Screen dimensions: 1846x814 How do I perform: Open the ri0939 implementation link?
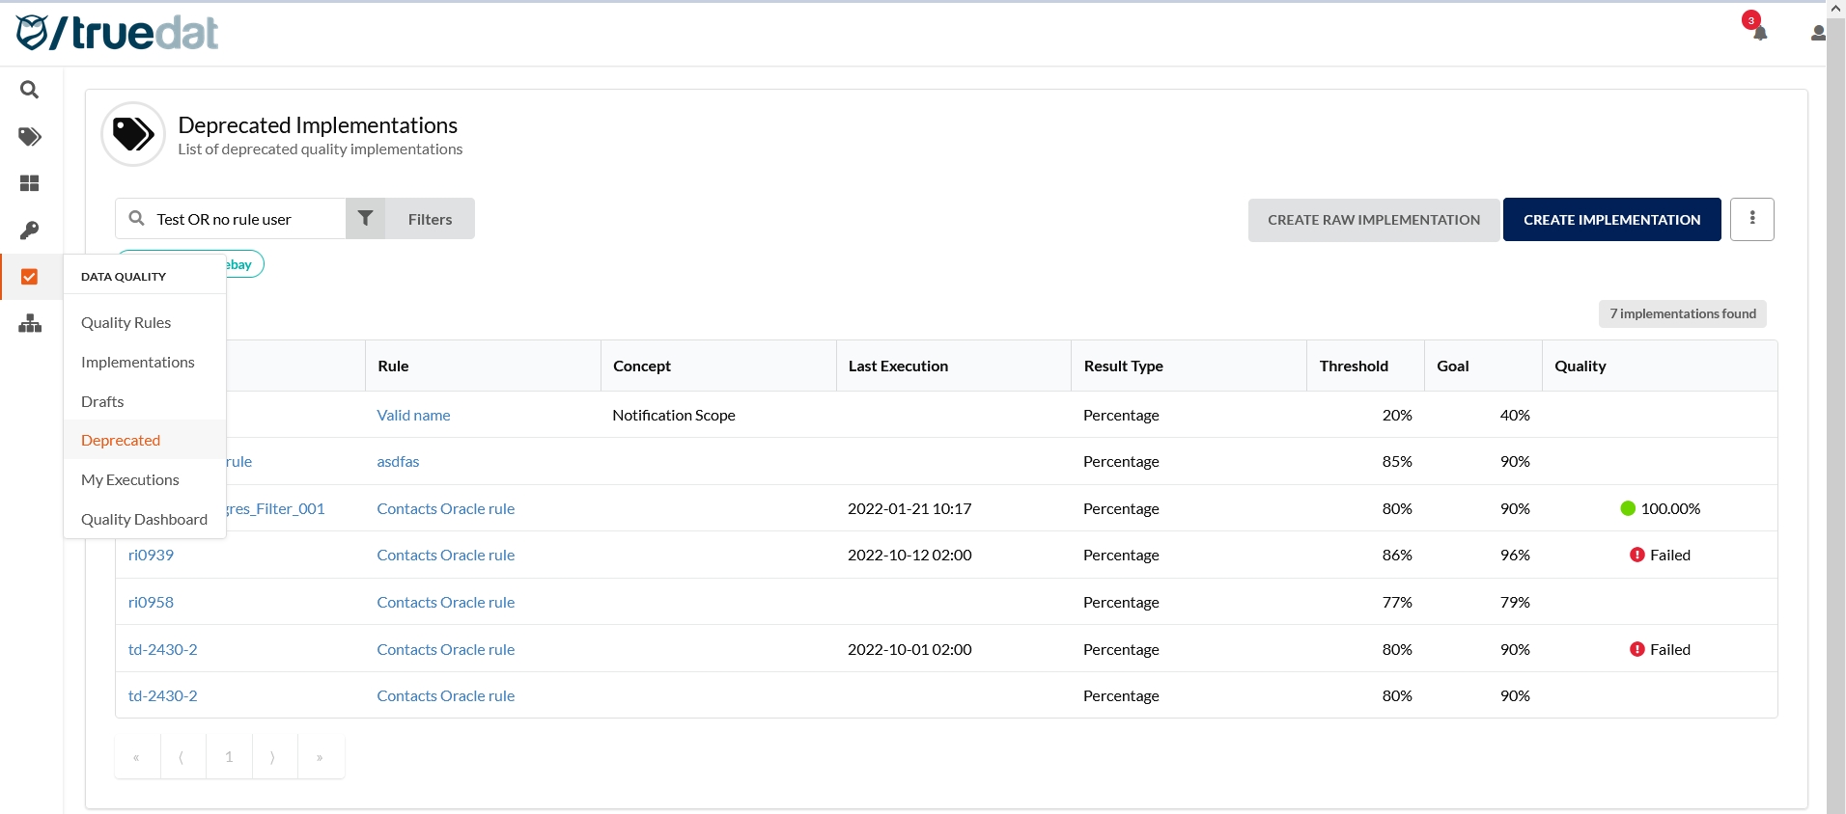151,556
